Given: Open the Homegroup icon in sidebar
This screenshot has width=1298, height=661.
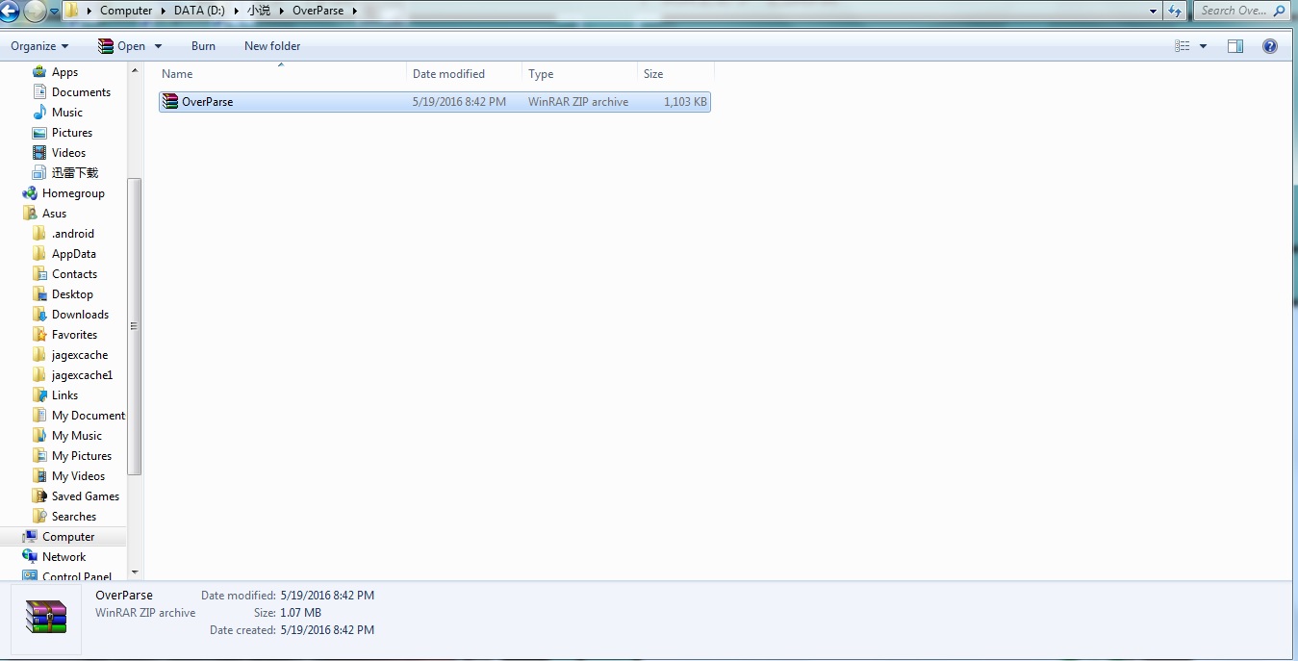Looking at the screenshot, I should (x=30, y=193).
